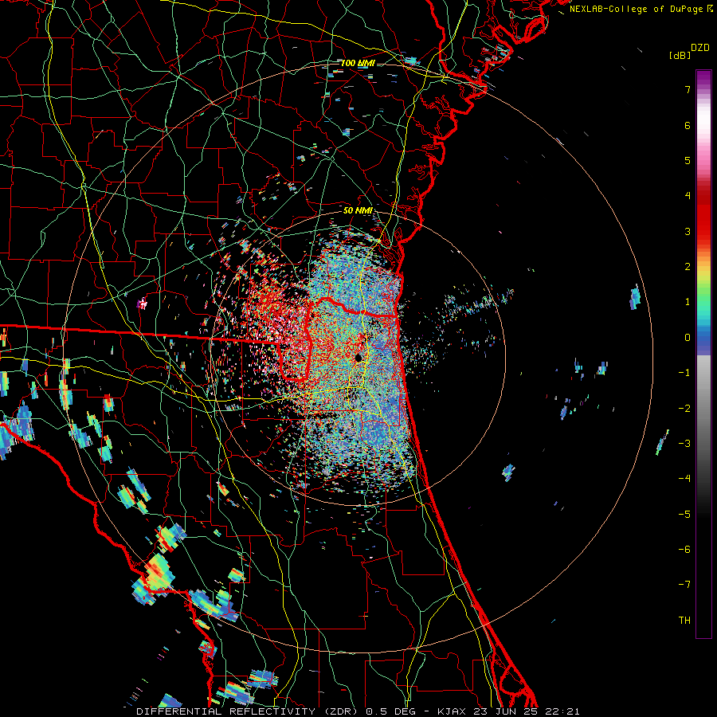Click the positive 3 value on the scale
This screenshot has width=717, height=717.
tap(688, 231)
